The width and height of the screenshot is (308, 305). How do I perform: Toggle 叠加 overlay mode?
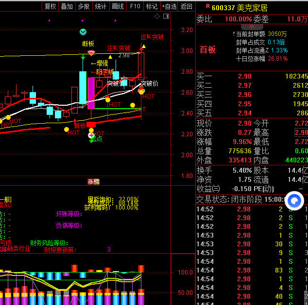(67, 6)
